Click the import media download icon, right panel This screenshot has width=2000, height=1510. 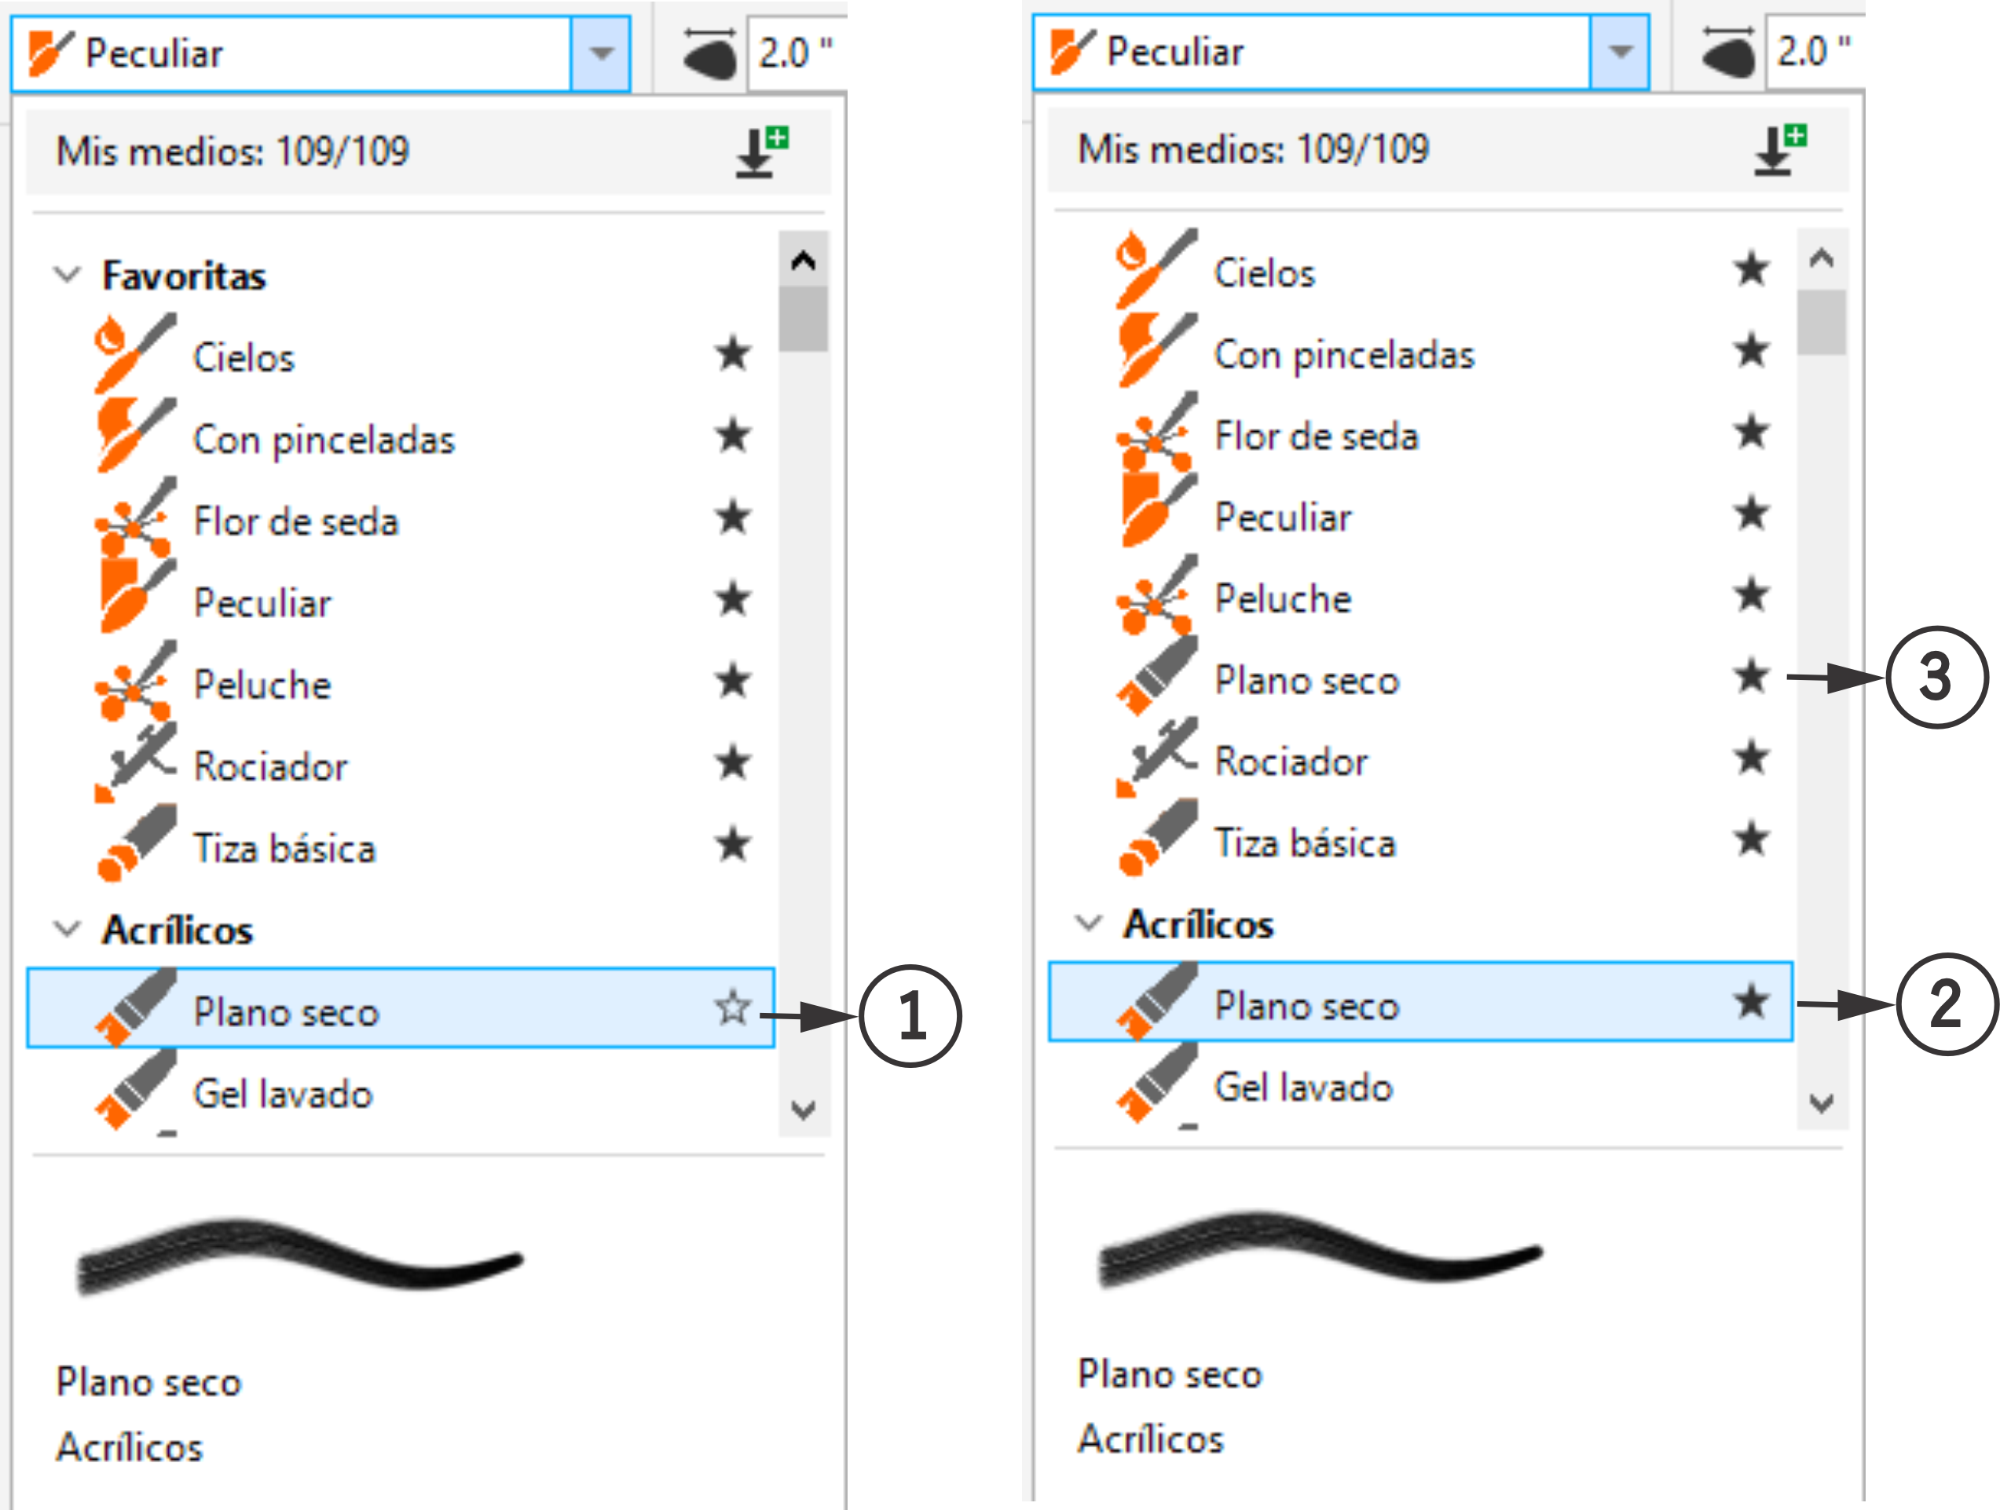1779,150
